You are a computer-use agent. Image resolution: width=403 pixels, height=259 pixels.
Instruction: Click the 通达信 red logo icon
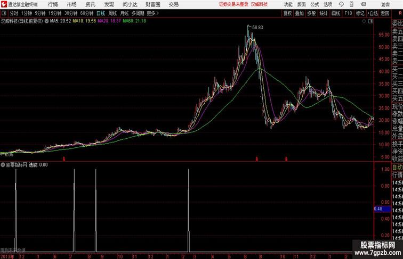(x=4, y=4)
